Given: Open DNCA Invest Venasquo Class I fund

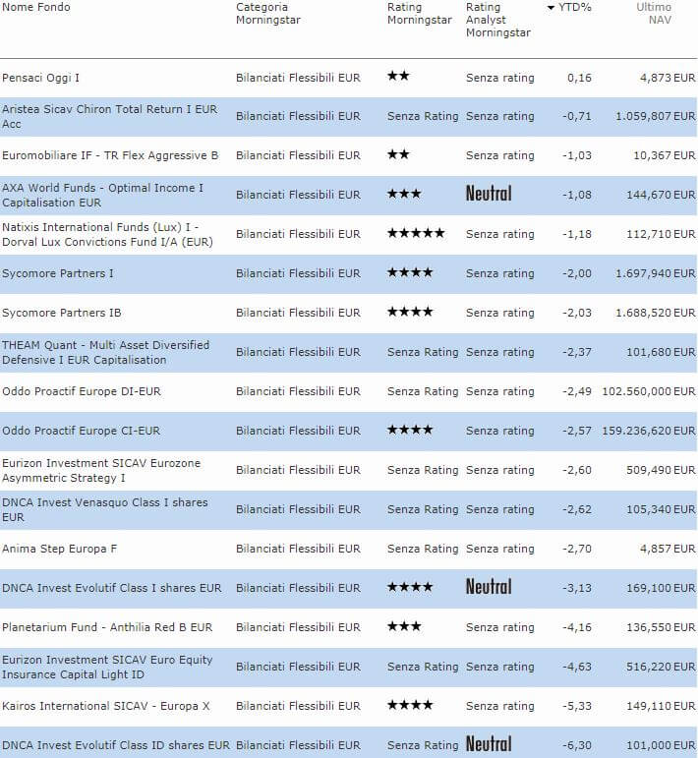Looking at the screenshot, I should [x=105, y=509].
